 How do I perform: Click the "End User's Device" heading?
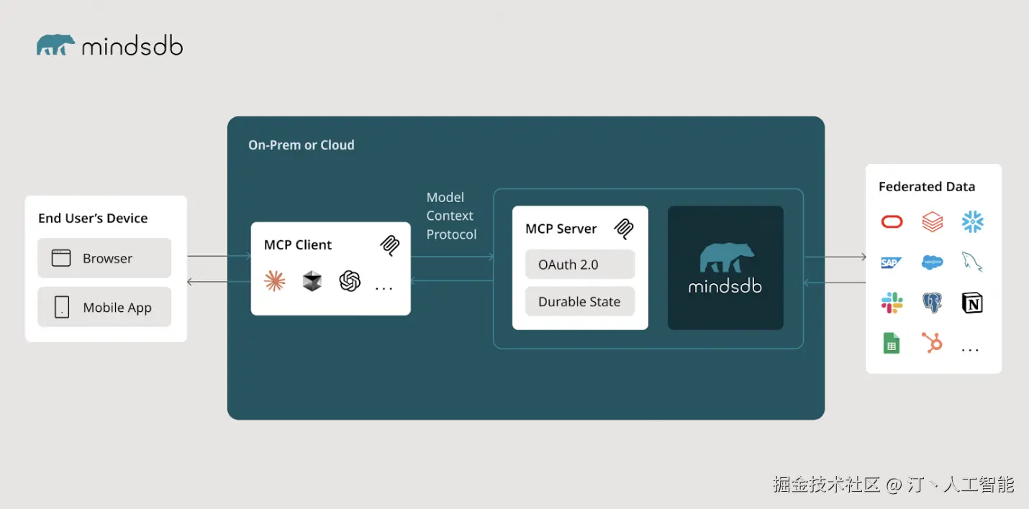(x=93, y=219)
